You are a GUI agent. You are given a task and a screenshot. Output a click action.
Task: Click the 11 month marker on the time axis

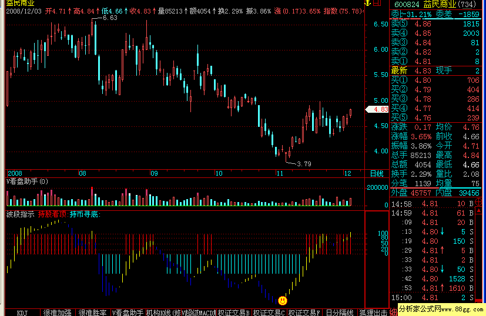click(x=280, y=173)
